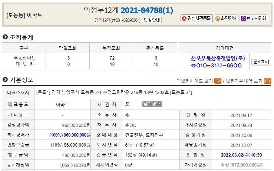Click the 임의경매 badge
The height and width of the screenshot is (171, 274).
tap(152, 104)
